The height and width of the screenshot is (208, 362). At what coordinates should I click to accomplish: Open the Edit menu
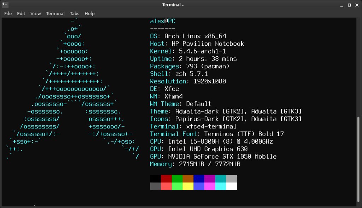pyautogui.click(x=21, y=14)
